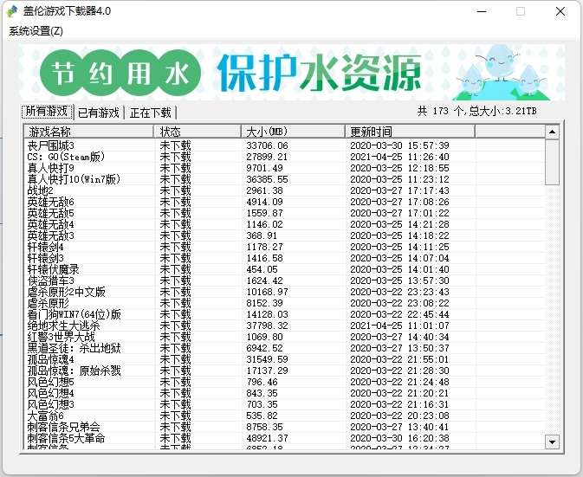Select the 刺客信条5大革命 row
583x477 pixels.
284,438
